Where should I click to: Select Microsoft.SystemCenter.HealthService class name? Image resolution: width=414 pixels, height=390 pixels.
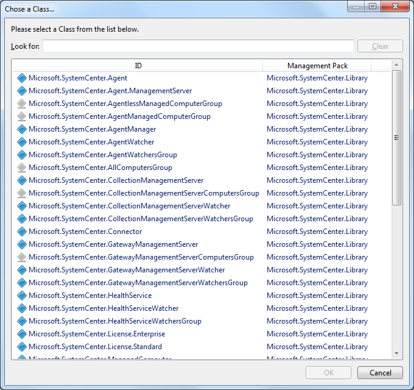[90, 296]
